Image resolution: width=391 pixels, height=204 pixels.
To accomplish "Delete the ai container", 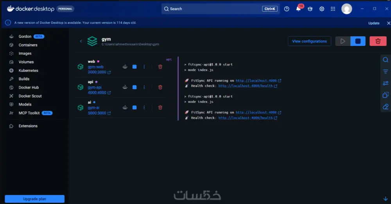I will (160, 108).
